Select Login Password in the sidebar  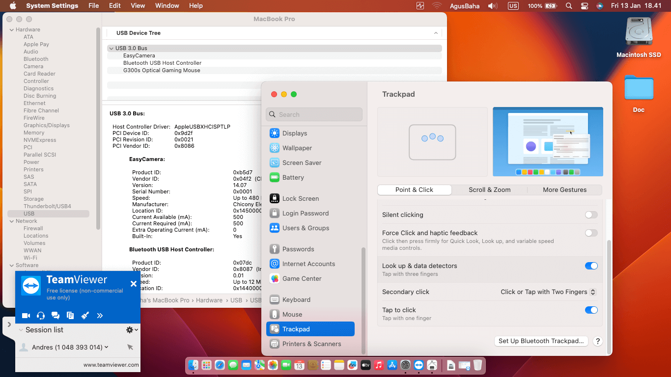click(x=310, y=213)
